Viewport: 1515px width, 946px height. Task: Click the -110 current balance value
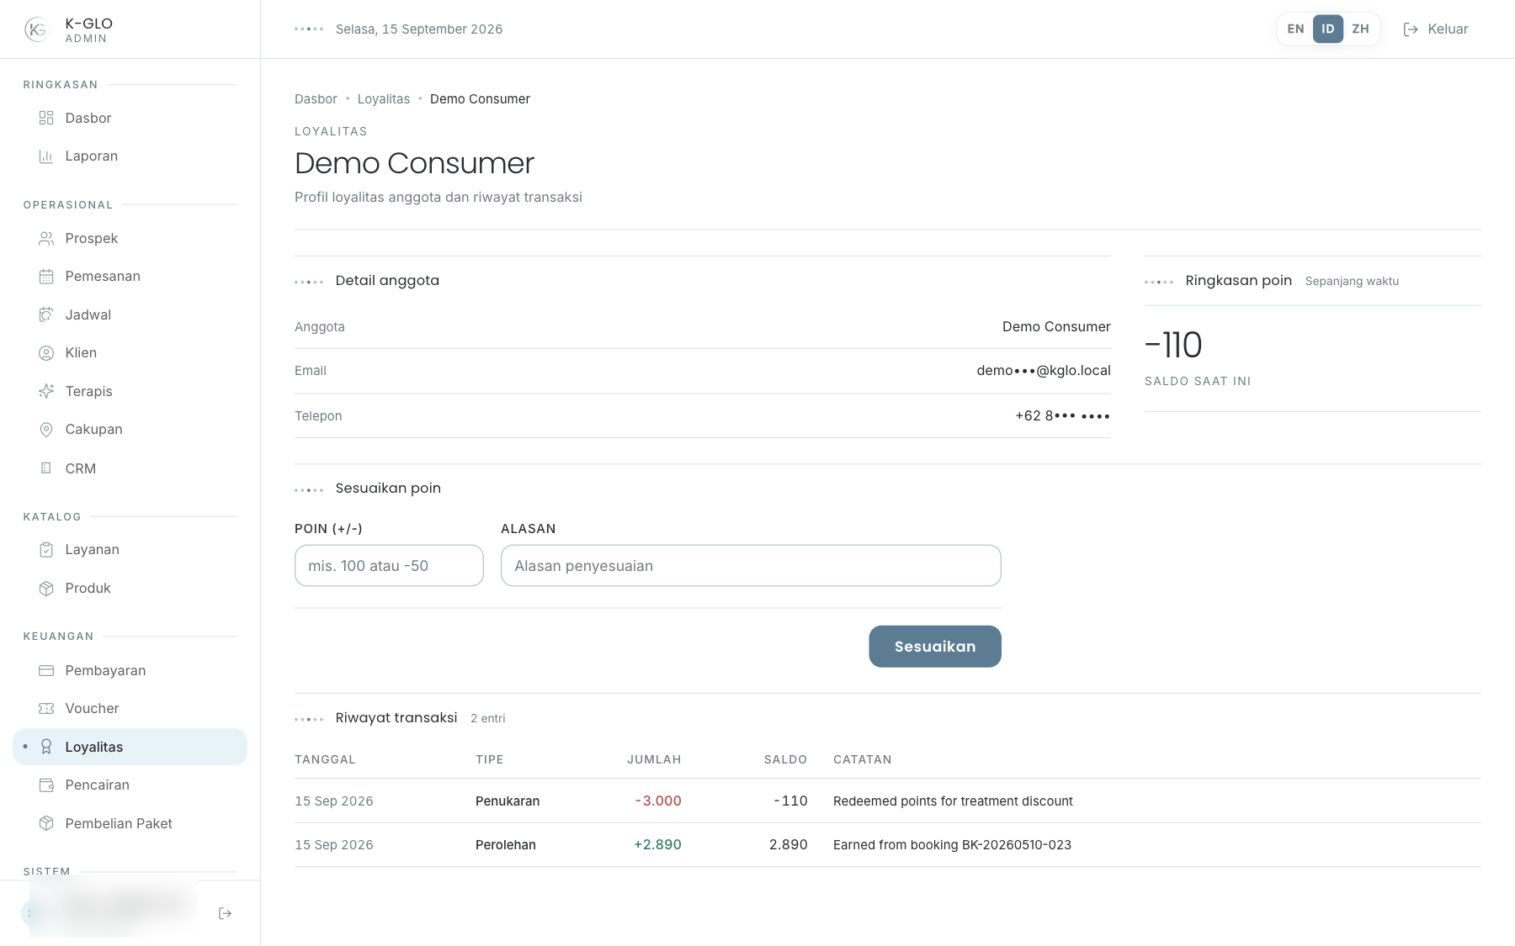[1173, 345]
